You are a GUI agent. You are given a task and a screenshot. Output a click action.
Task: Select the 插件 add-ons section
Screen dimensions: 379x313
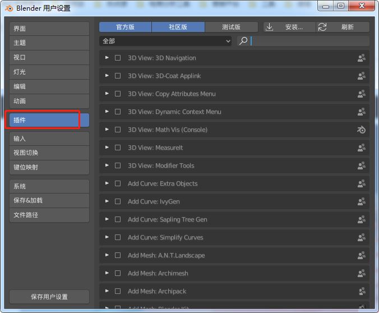click(49, 120)
